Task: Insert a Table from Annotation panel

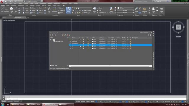Action: tap(61, 13)
